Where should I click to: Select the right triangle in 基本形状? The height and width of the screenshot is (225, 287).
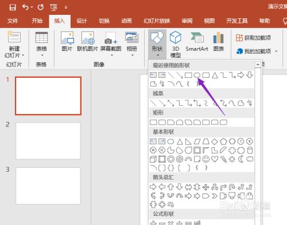[188, 141]
